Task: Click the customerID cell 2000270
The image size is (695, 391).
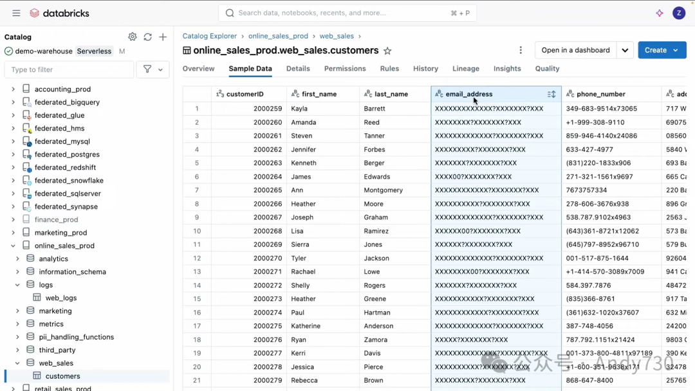Action: [248, 258]
